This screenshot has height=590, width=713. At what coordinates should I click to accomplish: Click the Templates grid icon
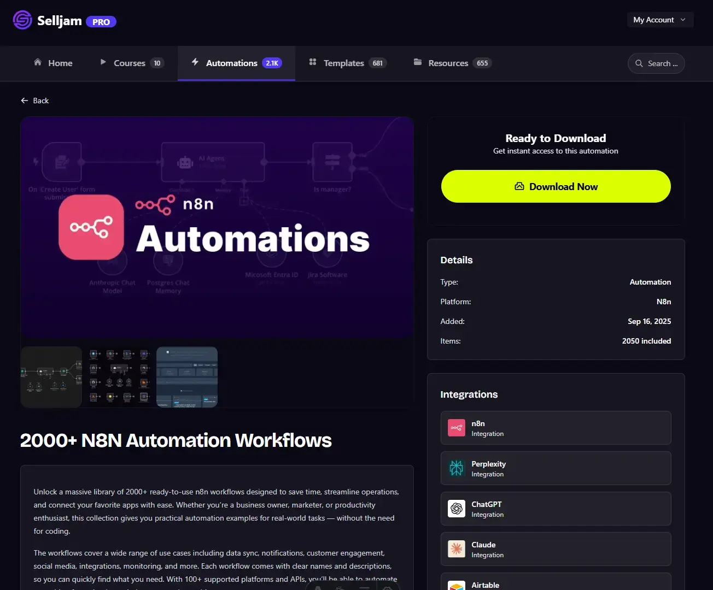tap(313, 62)
